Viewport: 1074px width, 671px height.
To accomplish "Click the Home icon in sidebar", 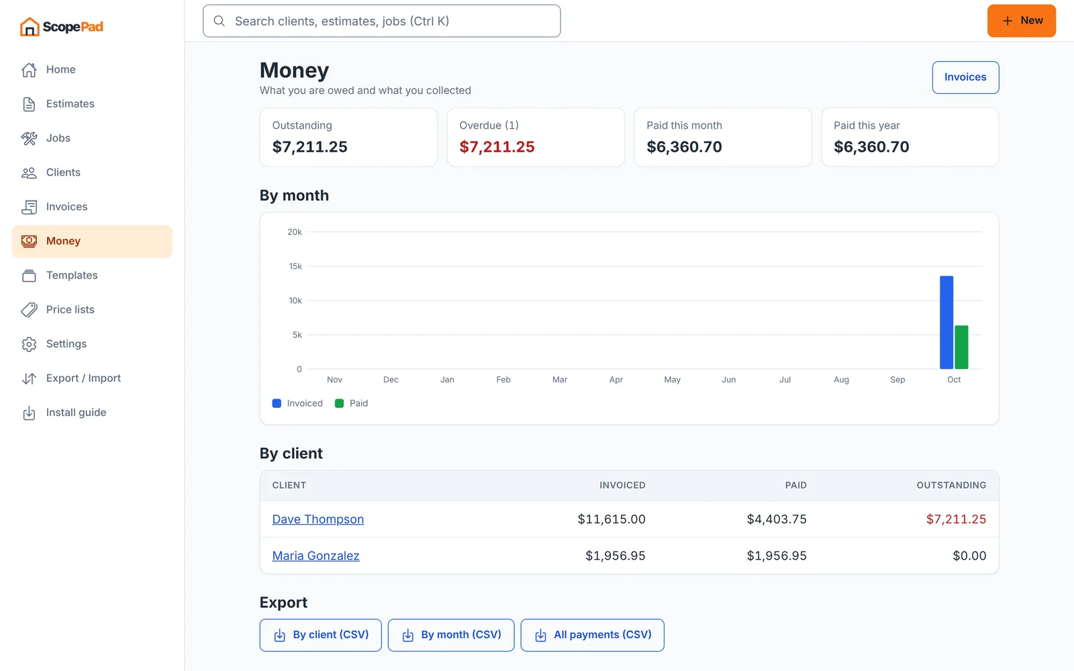I will pyautogui.click(x=29, y=70).
